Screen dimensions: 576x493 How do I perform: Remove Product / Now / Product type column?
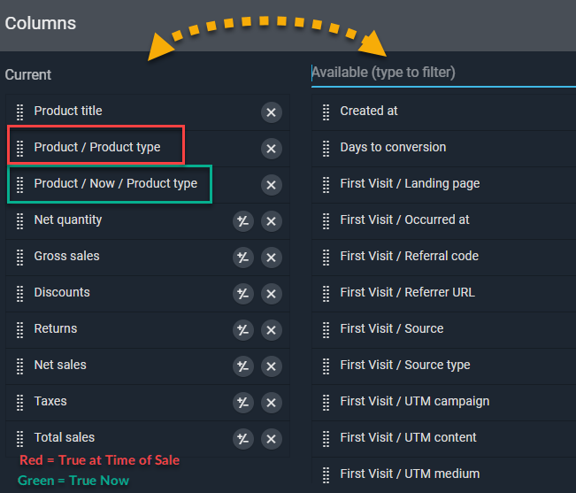[x=272, y=185]
